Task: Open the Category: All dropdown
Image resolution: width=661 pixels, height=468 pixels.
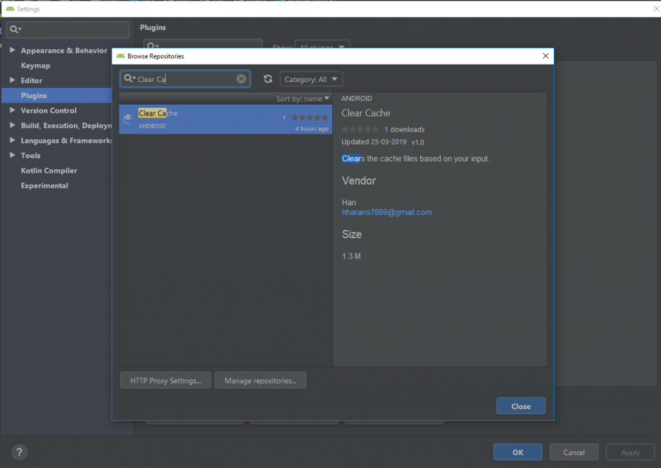Action: click(311, 79)
